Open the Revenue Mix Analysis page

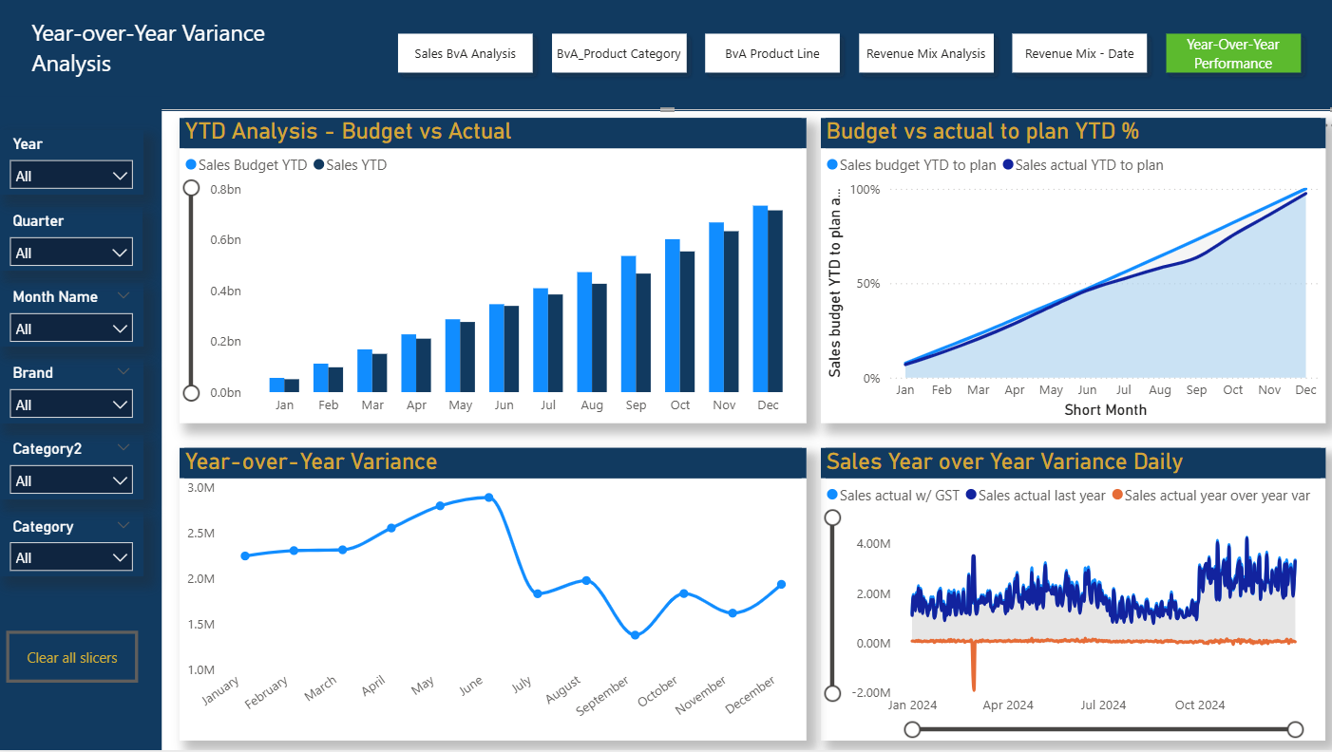925,53
